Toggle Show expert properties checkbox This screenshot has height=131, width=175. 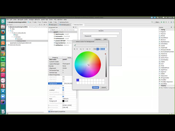coord(49,112)
